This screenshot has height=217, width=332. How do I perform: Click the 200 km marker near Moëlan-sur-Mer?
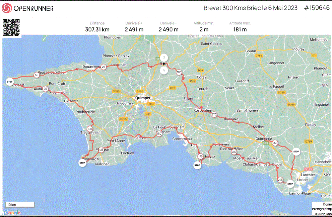coord(234,152)
